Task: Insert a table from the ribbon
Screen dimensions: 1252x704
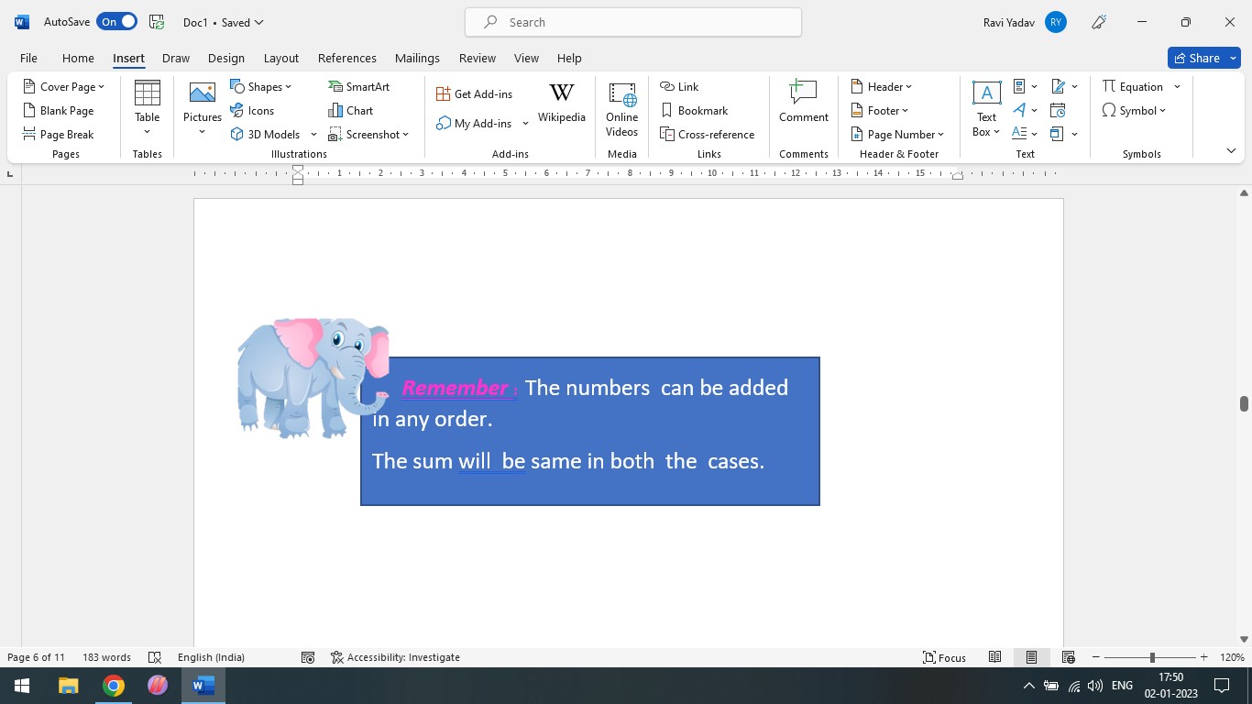Action: coord(147,102)
